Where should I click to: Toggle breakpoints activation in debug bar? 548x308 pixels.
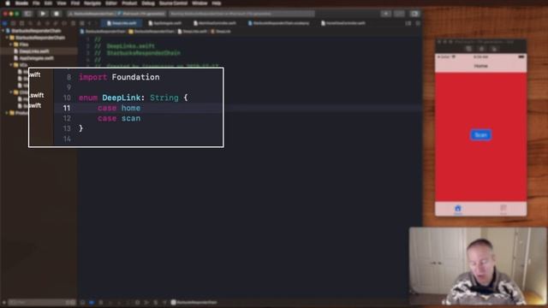[x=92, y=302]
